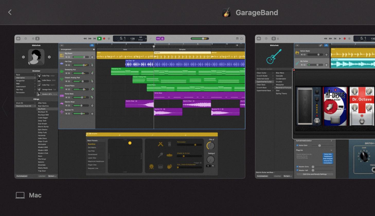Screen dimensions: 375x216
Task: Click the Play button in first screenshot
Action: tap(99, 39)
